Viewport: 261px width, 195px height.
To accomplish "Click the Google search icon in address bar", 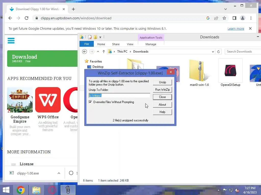I will pos(208,18).
